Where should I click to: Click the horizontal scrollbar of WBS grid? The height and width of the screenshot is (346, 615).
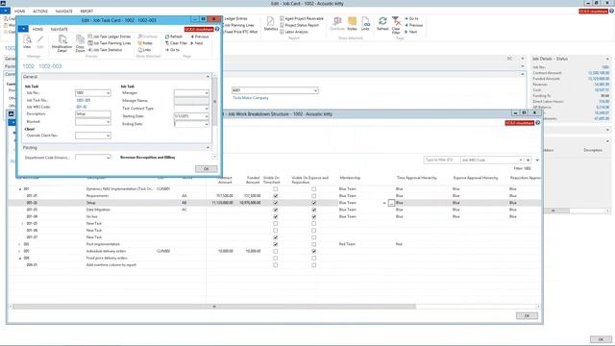click(214, 307)
